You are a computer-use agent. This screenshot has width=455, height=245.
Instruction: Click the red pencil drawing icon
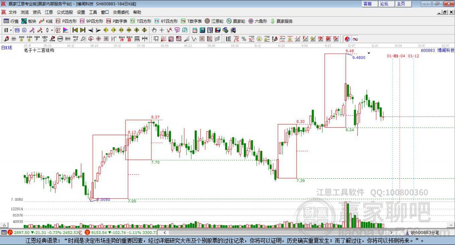click(6, 39)
